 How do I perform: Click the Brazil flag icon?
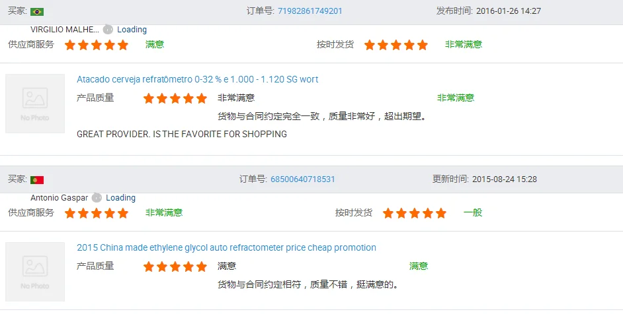tap(37, 11)
